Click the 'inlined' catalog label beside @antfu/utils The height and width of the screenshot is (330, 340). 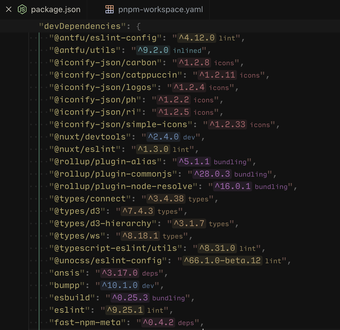click(x=188, y=51)
